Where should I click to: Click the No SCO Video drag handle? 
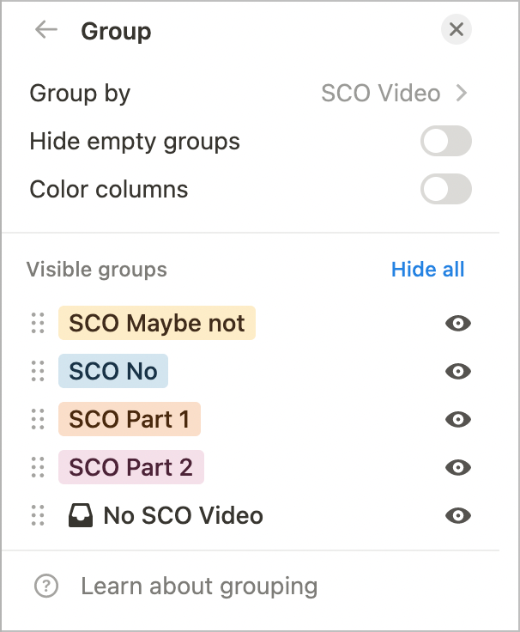pos(37,515)
